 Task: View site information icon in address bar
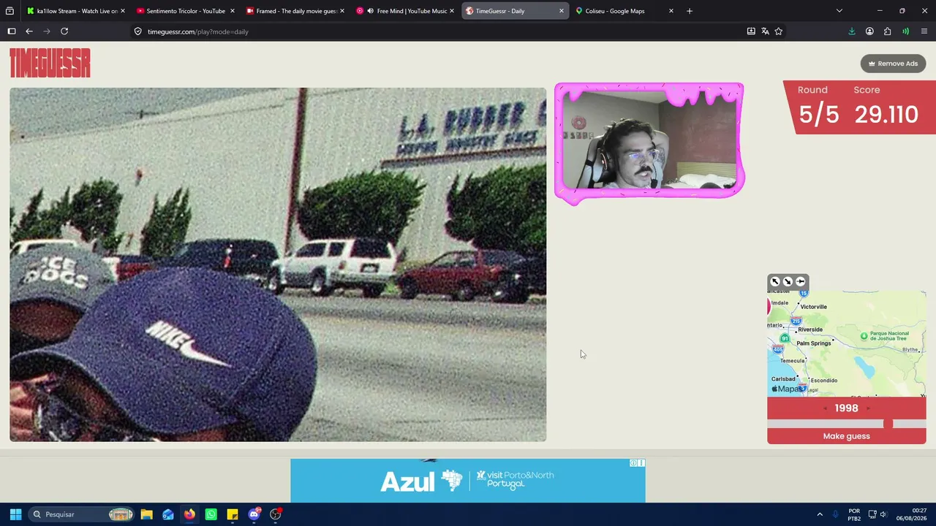[x=137, y=31]
